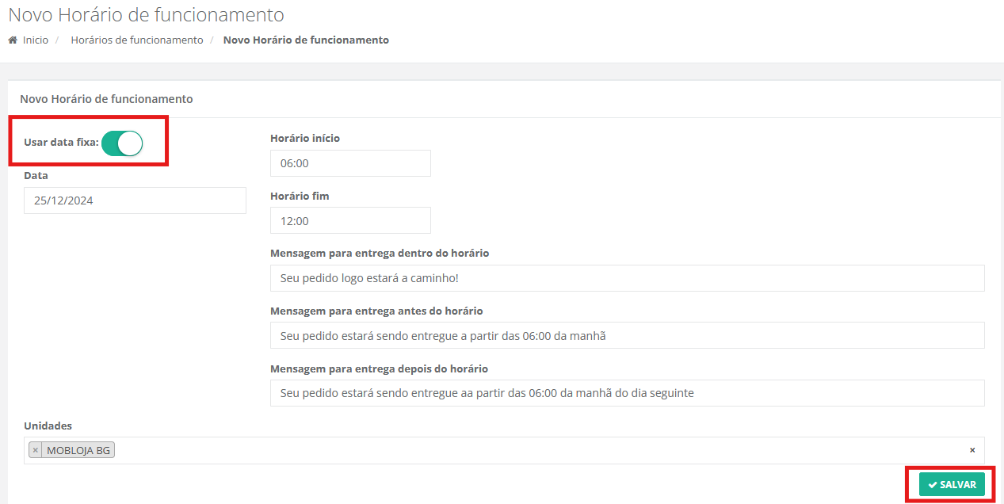The width and height of the screenshot is (1004, 504).
Task: Clear all selected units with the right x
Action: (x=972, y=450)
